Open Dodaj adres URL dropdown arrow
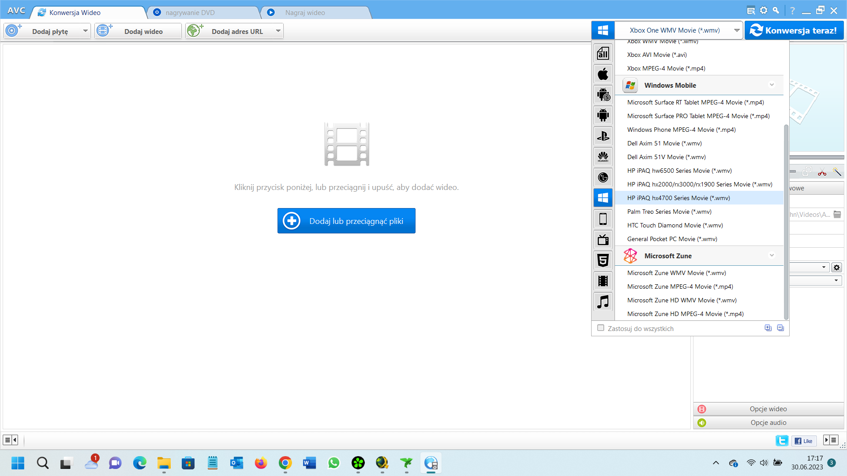847x476 pixels. 278,31
